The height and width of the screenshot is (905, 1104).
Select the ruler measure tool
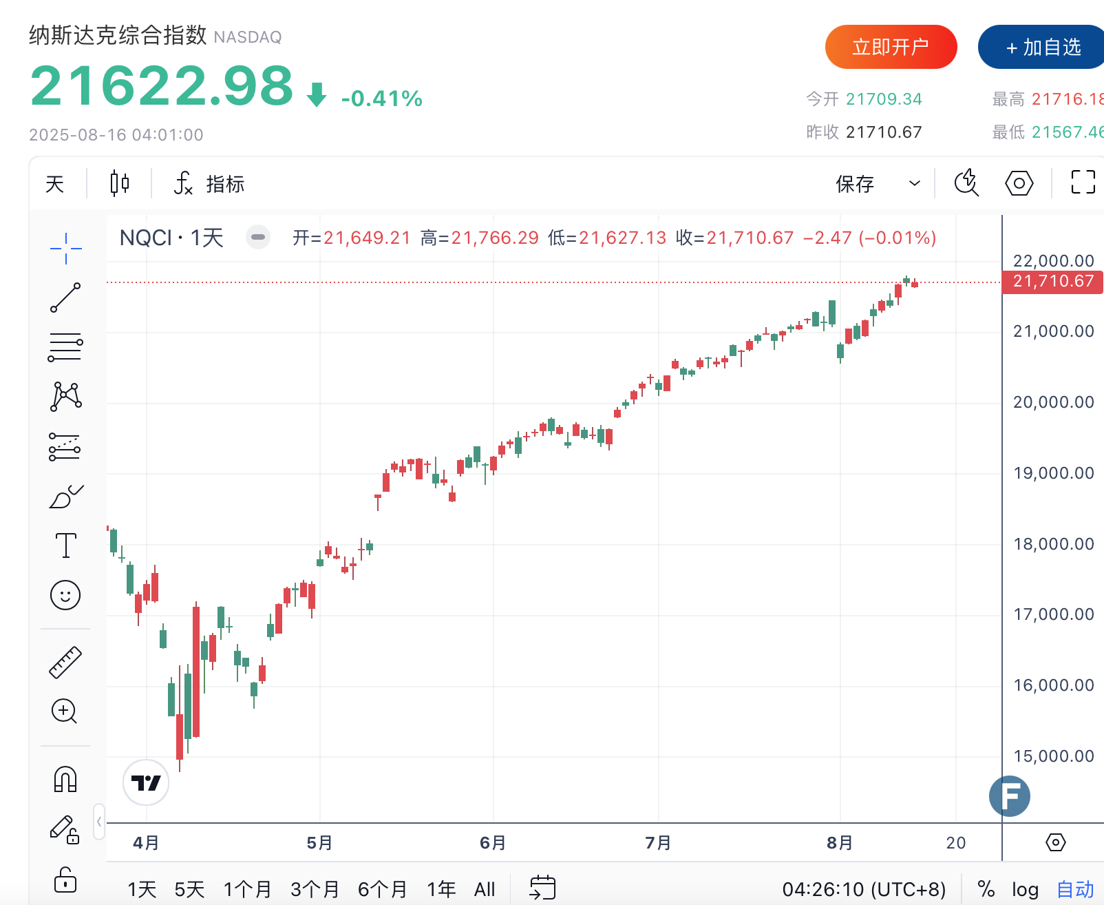pos(65,662)
